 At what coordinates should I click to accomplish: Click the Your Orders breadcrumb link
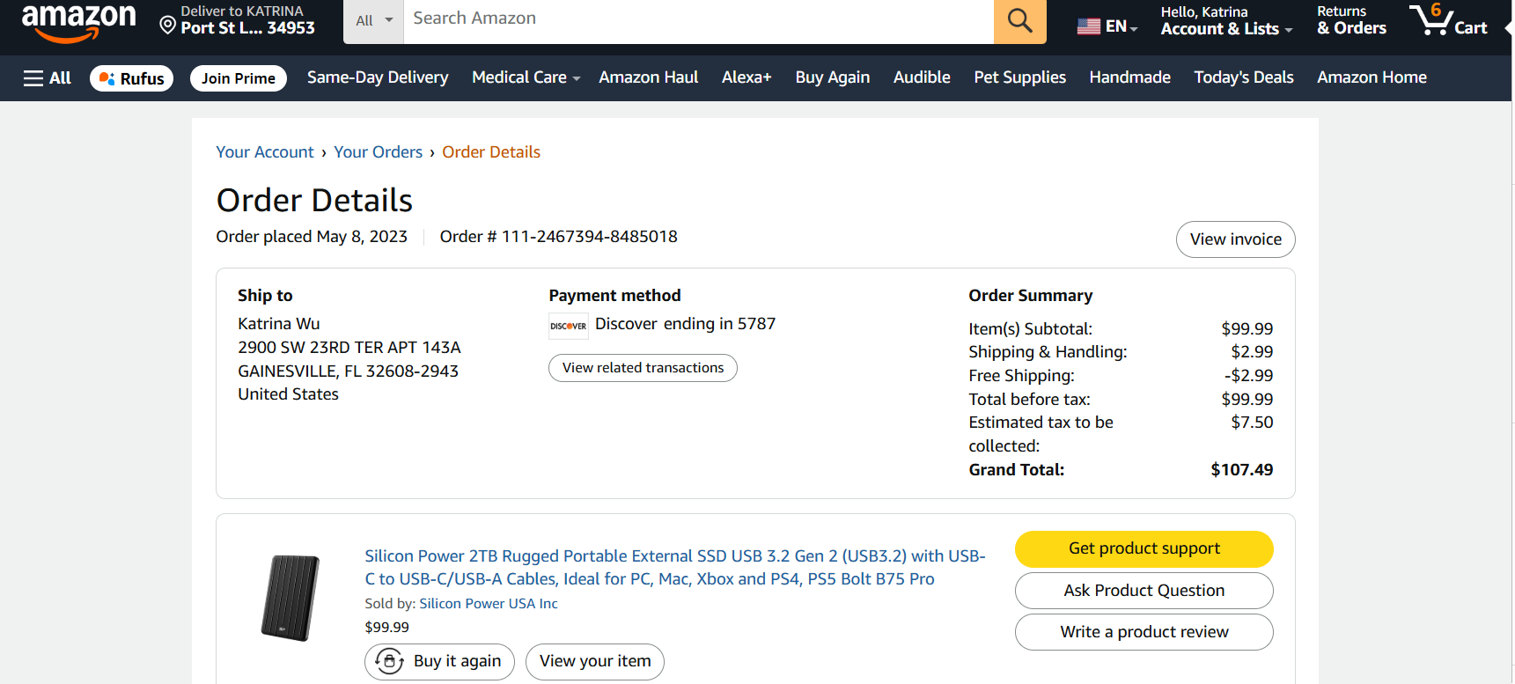coord(378,152)
